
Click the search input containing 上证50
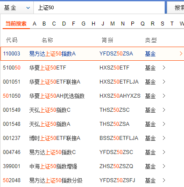[99, 7]
